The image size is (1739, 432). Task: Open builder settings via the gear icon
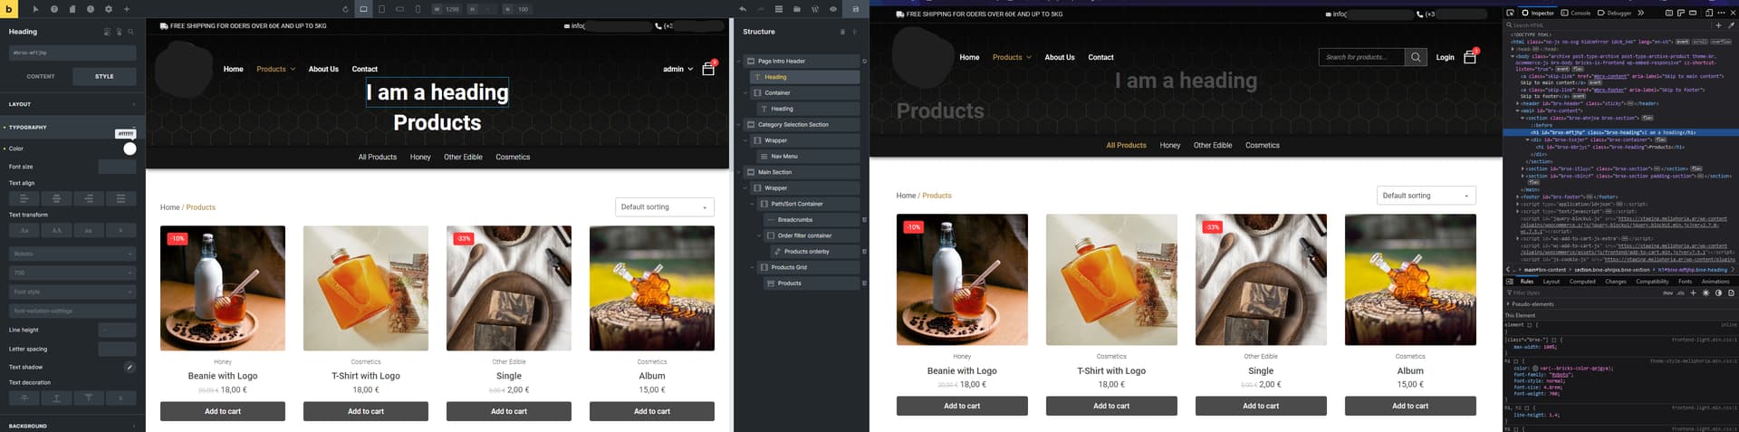coord(108,9)
